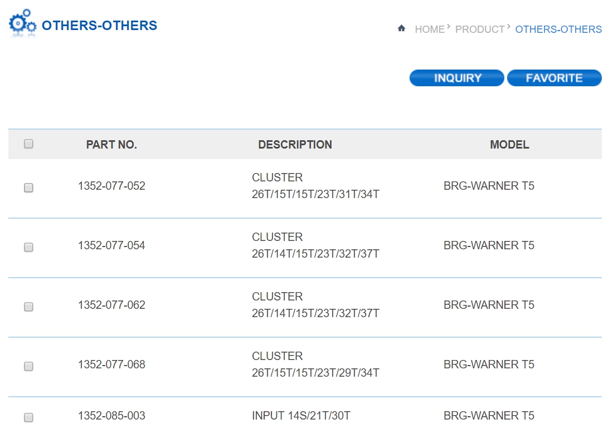The height and width of the screenshot is (429, 613).
Task: Click OTHERS-OTHERS breadcrumb link
Action: pyautogui.click(x=558, y=29)
